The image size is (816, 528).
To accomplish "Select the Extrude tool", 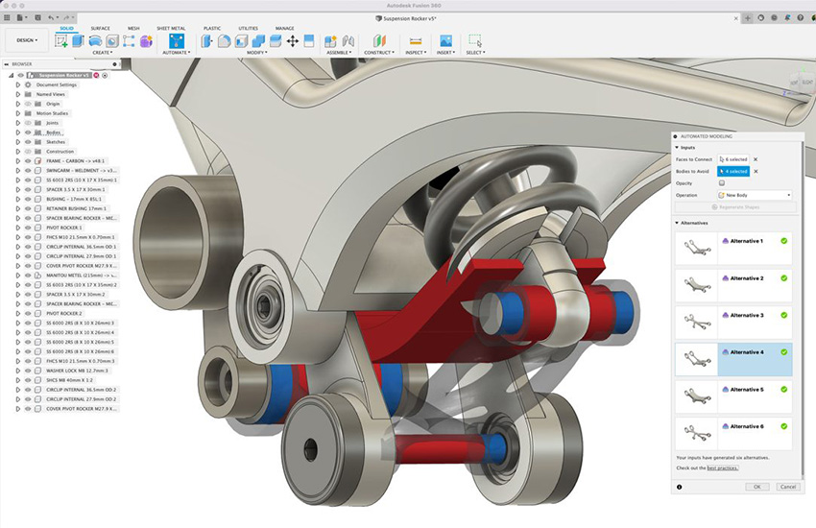I will [78, 41].
